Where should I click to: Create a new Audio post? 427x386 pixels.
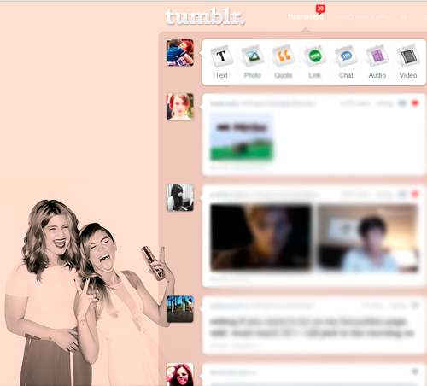click(x=377, y=61)
